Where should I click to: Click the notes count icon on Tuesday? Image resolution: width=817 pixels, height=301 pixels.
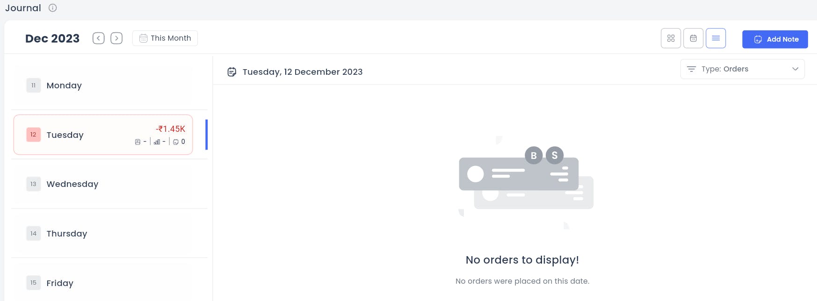pos(176,142)
